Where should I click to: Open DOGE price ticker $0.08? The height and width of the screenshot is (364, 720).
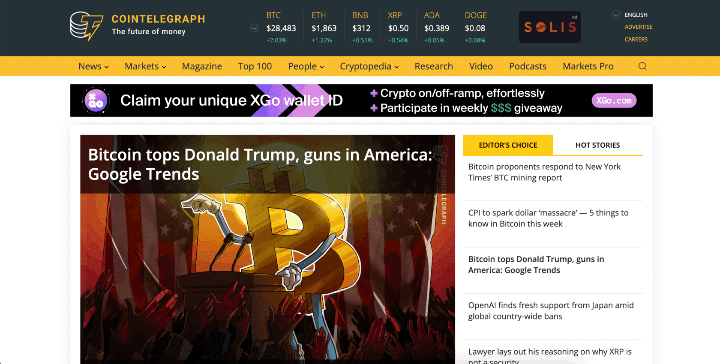point(476,28)
